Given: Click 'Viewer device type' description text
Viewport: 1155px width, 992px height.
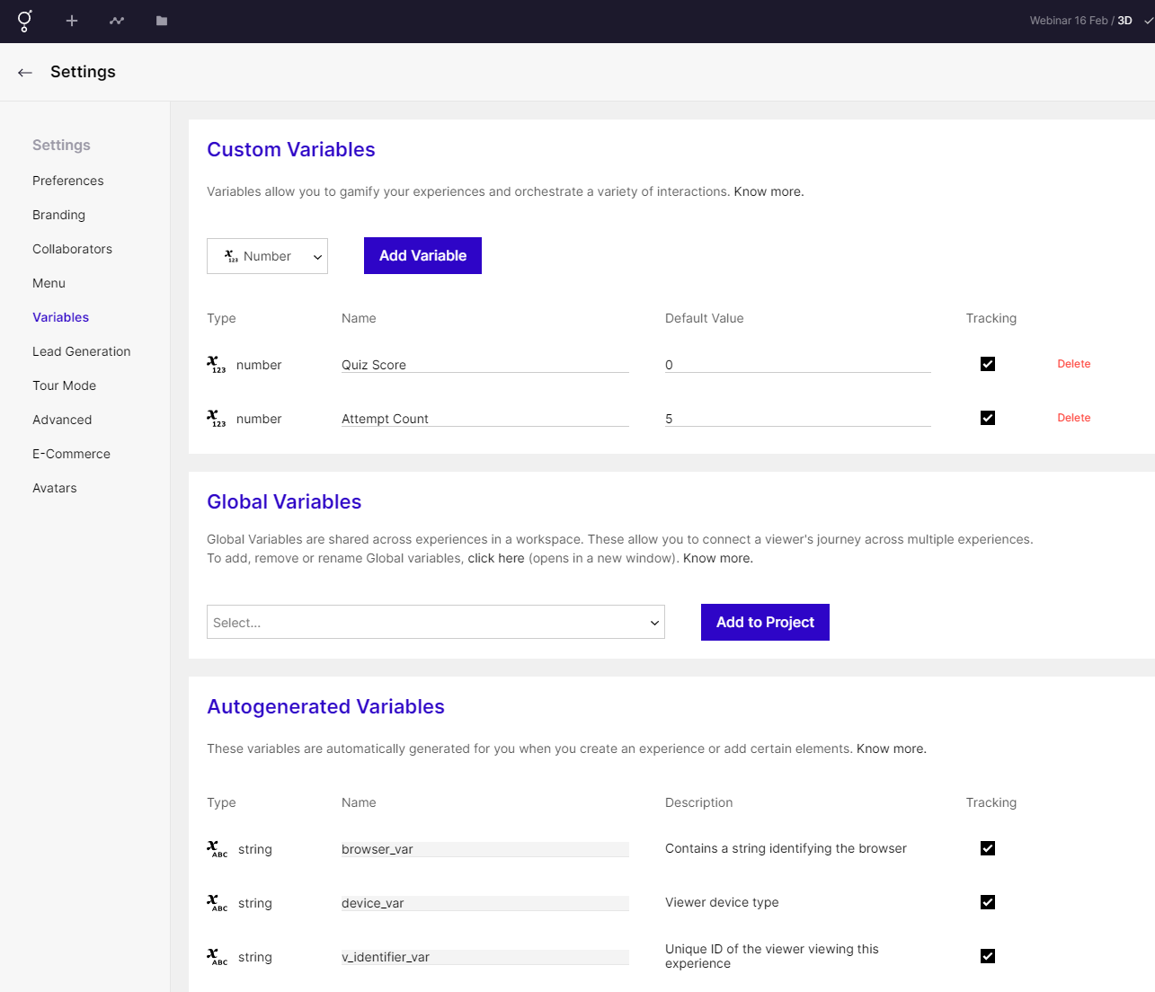Looking at the screenshot, I should click(x=722, y=902).
